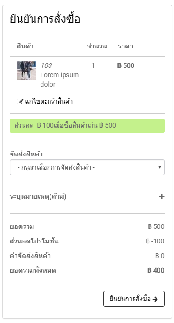Image resolution: width=174 pixels, height=323 pixels.
Task: Click the product code 103
Action: point(46,65)
